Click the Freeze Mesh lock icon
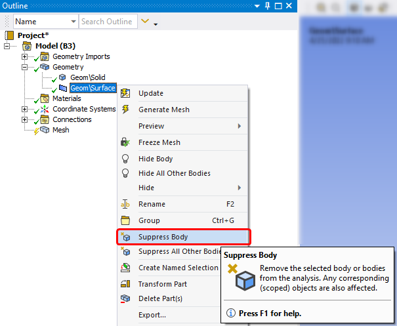 [x=125, y=142]
